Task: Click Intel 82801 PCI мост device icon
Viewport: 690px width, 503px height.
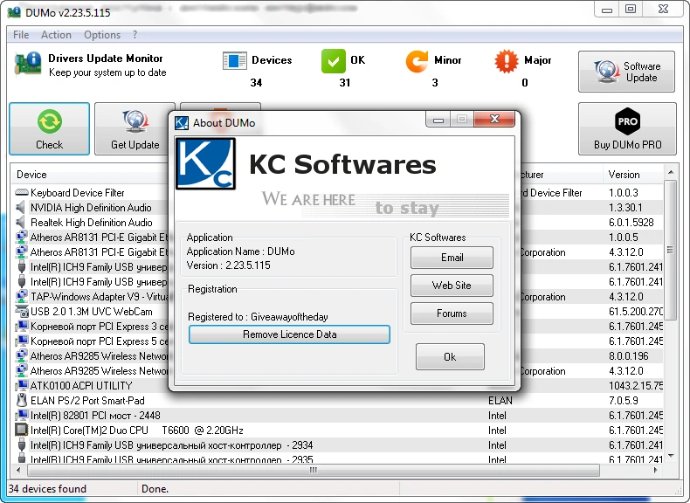Action: pyautogui.click(x=22, y=415)
